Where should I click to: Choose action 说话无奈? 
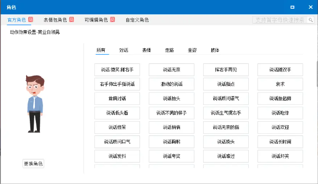(172, 70)
